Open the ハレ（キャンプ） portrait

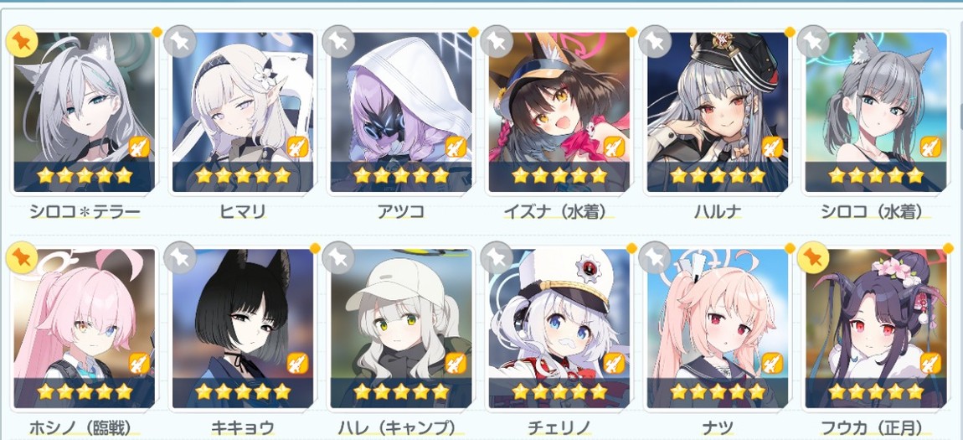pos(401,329)
